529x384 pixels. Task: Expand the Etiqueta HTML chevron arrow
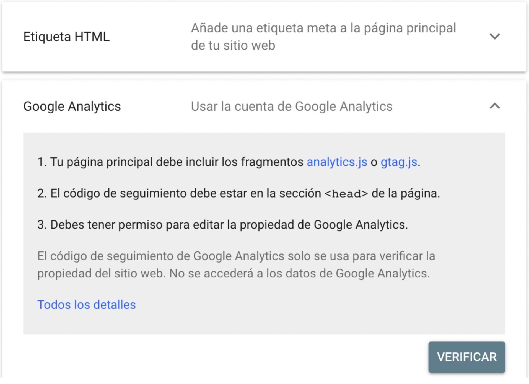click(494, 36)
